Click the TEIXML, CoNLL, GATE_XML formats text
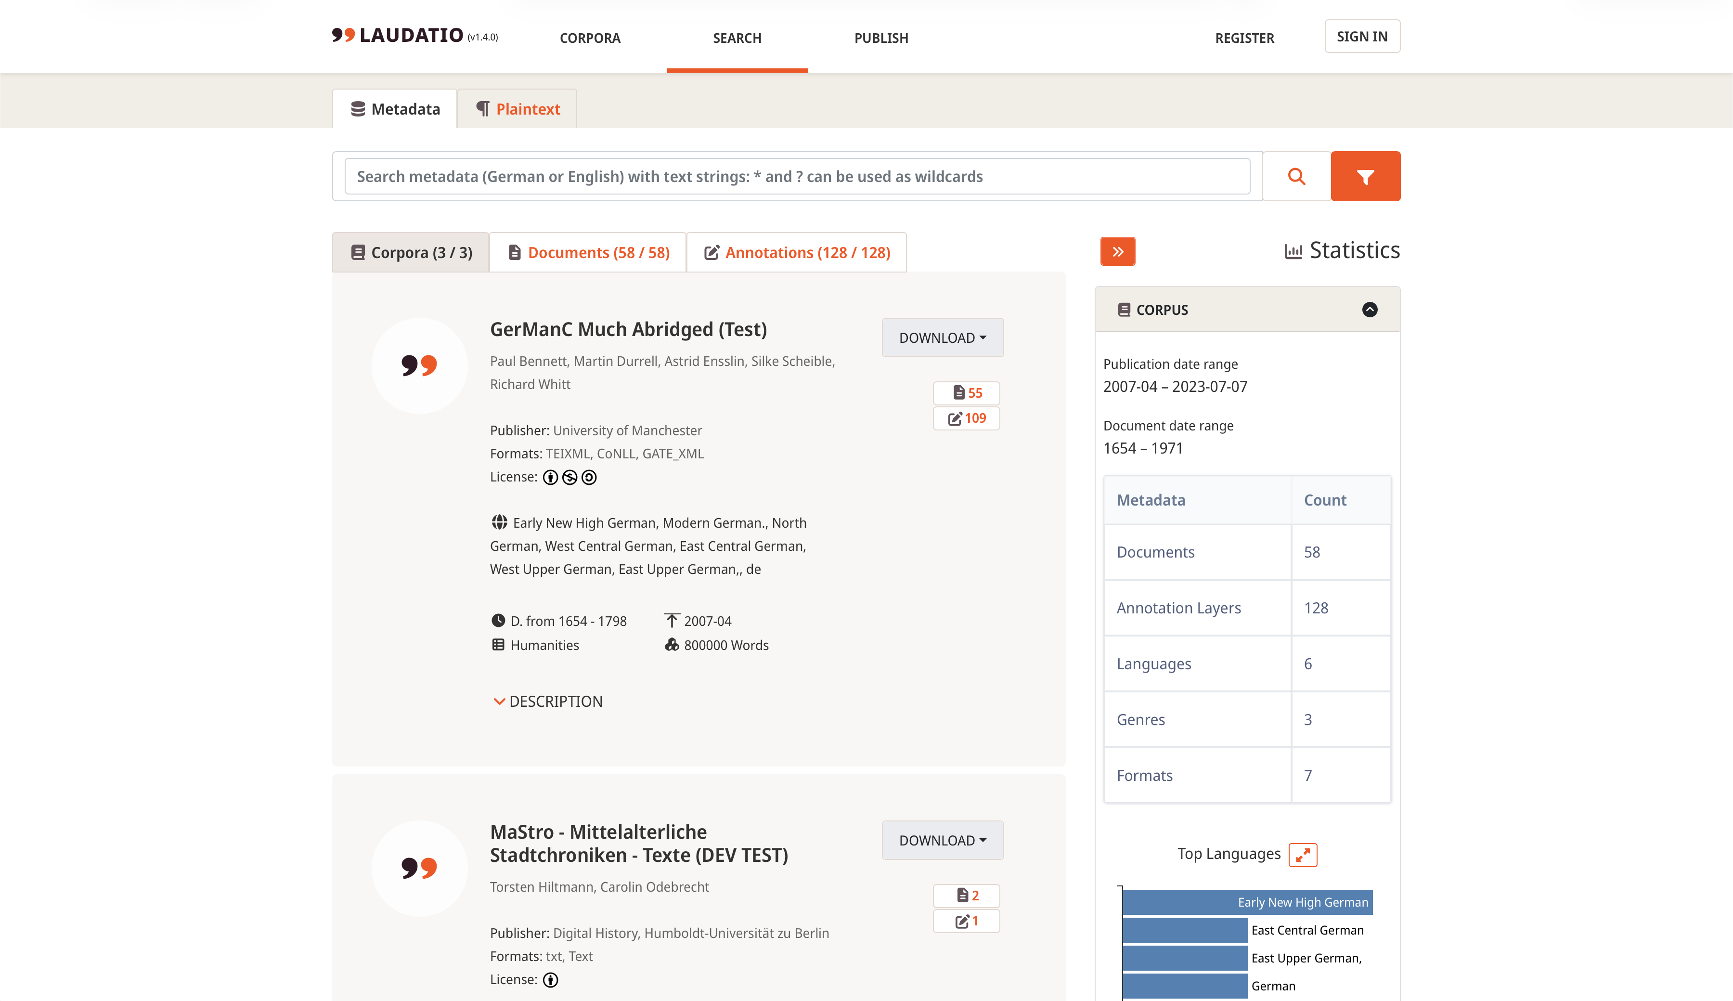This screenshot has height=1001, width=1733. [625, 454]
